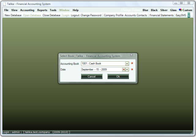The width and height of the screenshot is (196, 137).
Task: Switch colour theme to Blue
Action: 145,10
